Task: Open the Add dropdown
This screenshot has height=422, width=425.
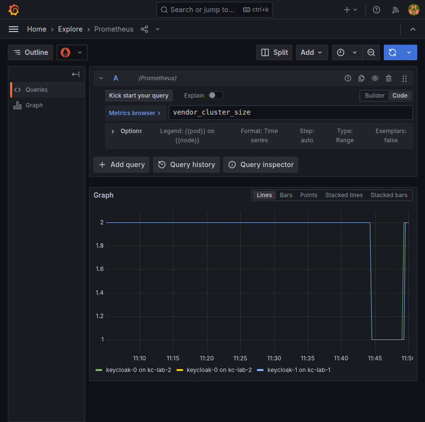Action: coord(312,52)
